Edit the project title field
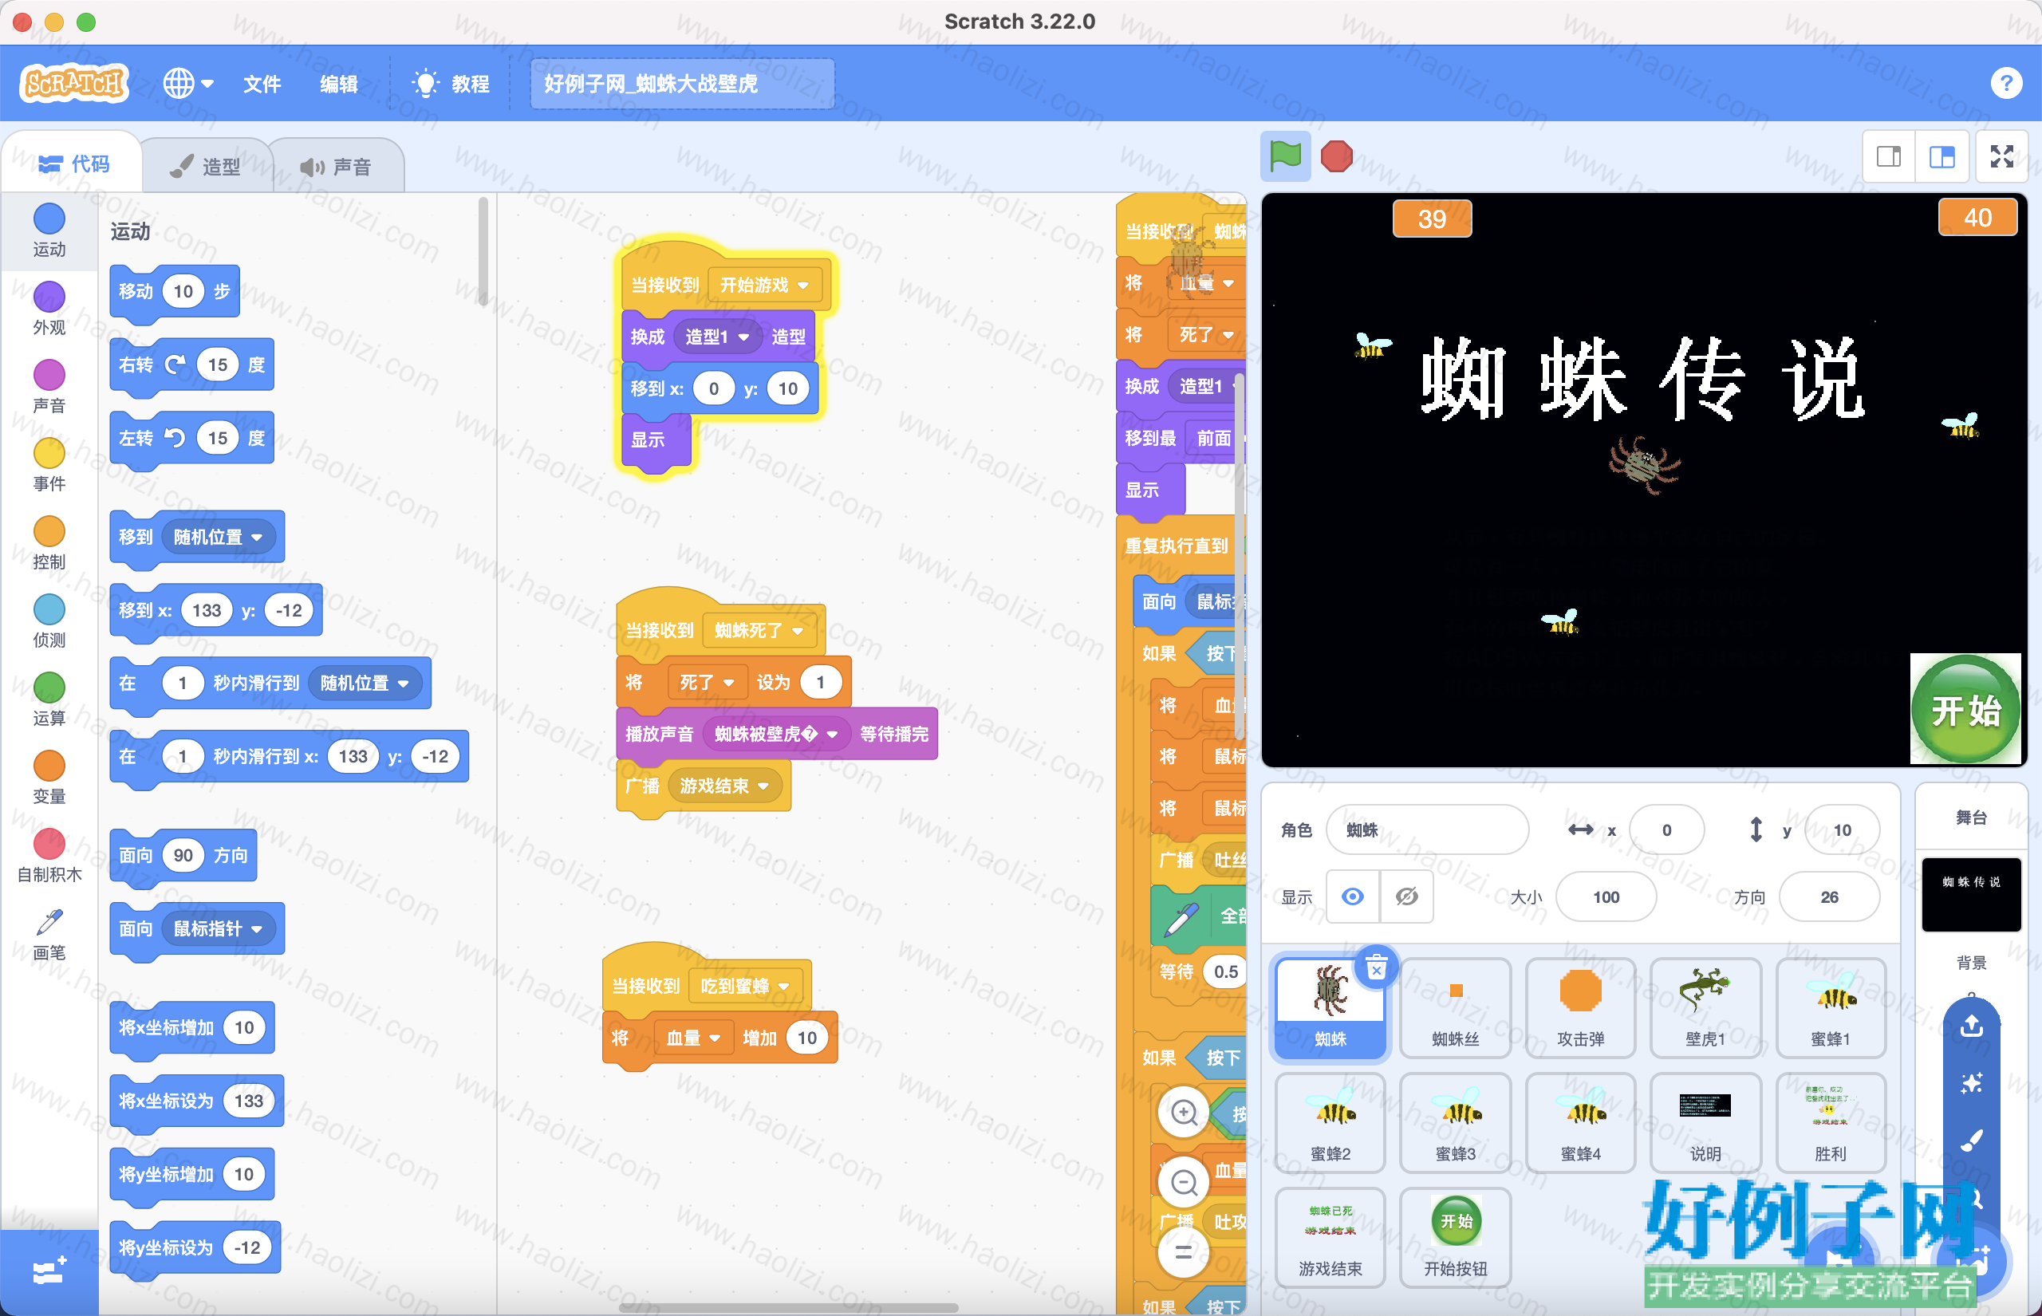 click(x=682, y=84)
